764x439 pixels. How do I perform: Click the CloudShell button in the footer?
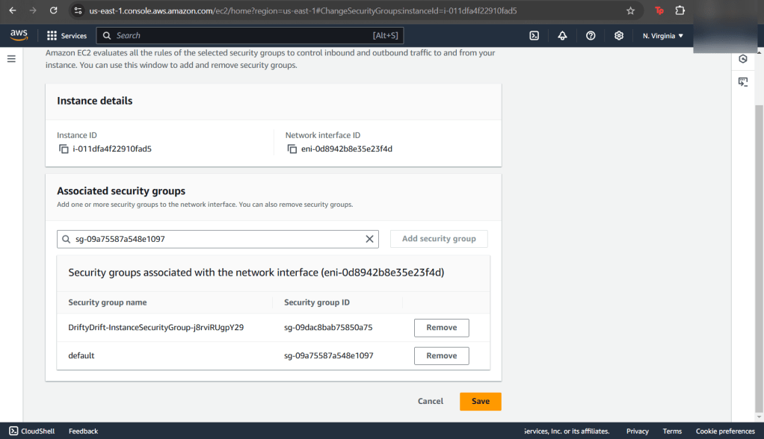[x=32, y=432]
